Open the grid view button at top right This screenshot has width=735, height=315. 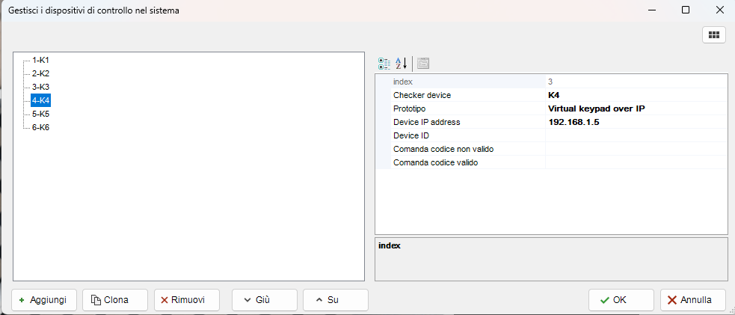(713, 34)
